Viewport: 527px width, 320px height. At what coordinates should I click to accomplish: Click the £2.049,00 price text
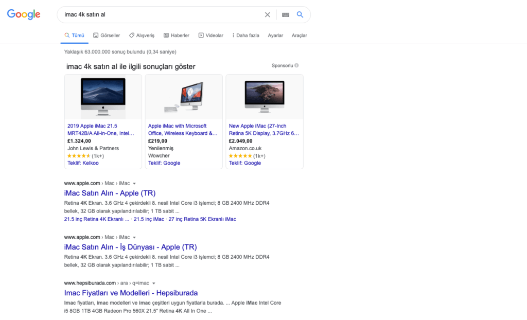click(x=241, y=141)
